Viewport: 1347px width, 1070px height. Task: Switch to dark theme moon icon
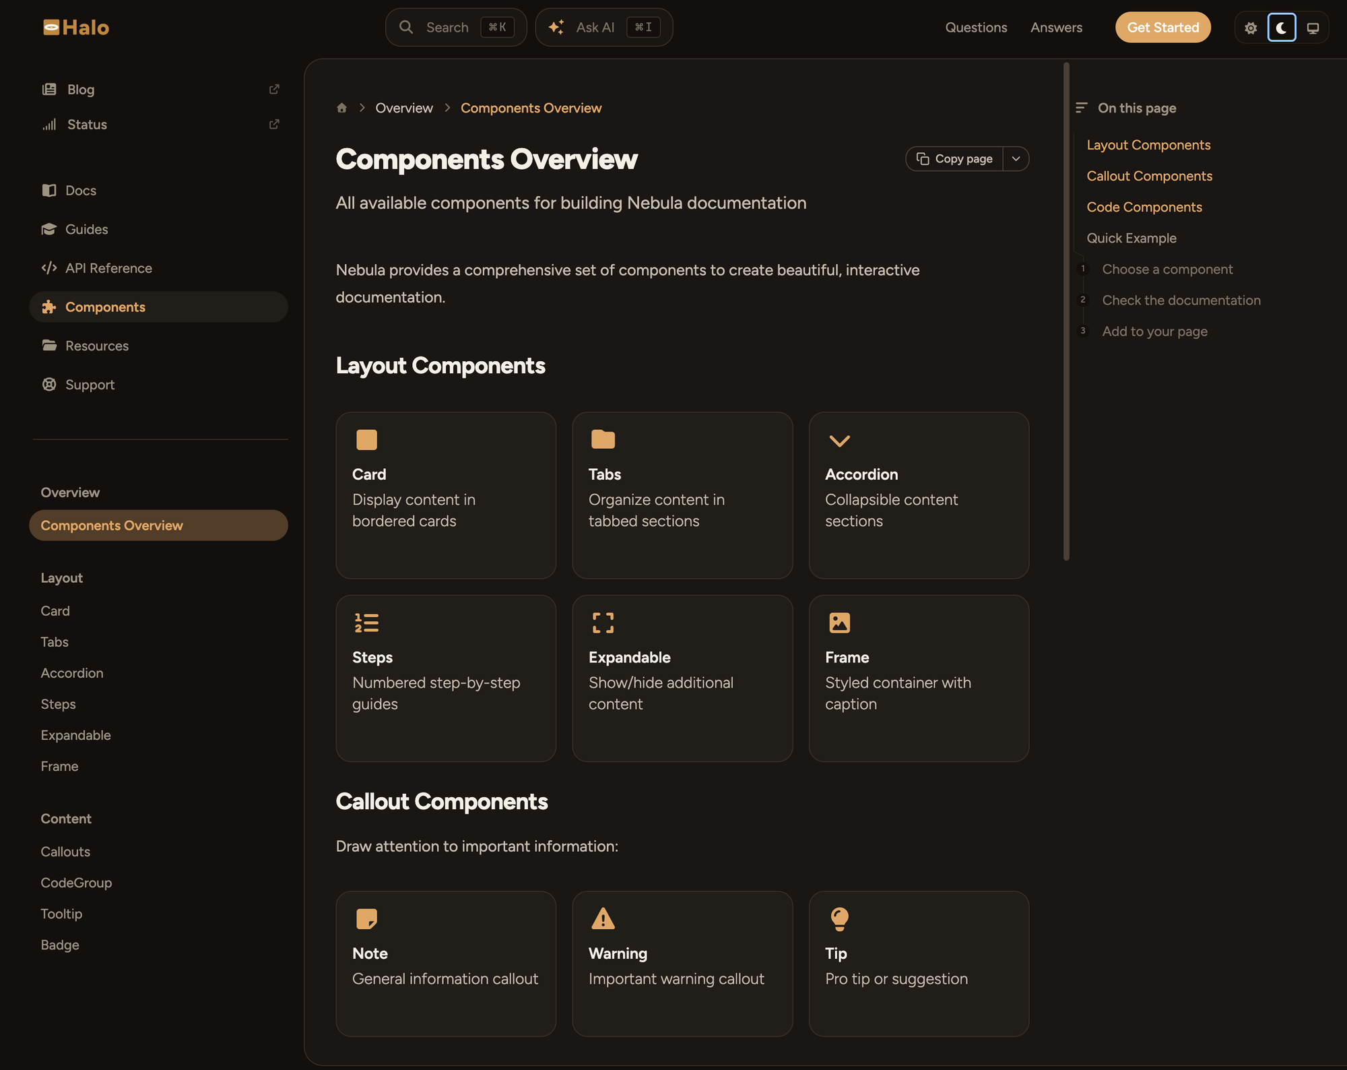coord(1282,28)
